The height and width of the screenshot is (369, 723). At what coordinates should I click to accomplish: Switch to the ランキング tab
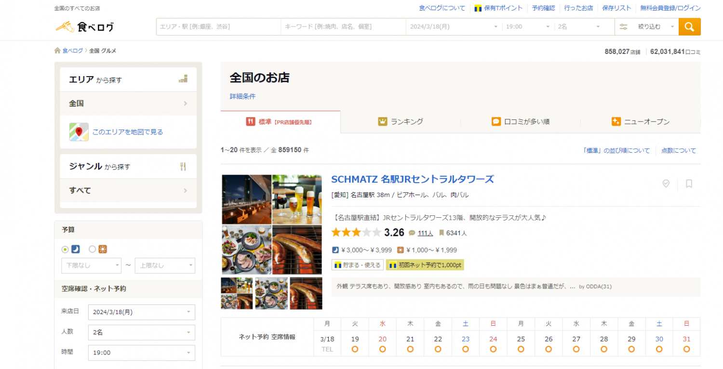pos(401,122)
